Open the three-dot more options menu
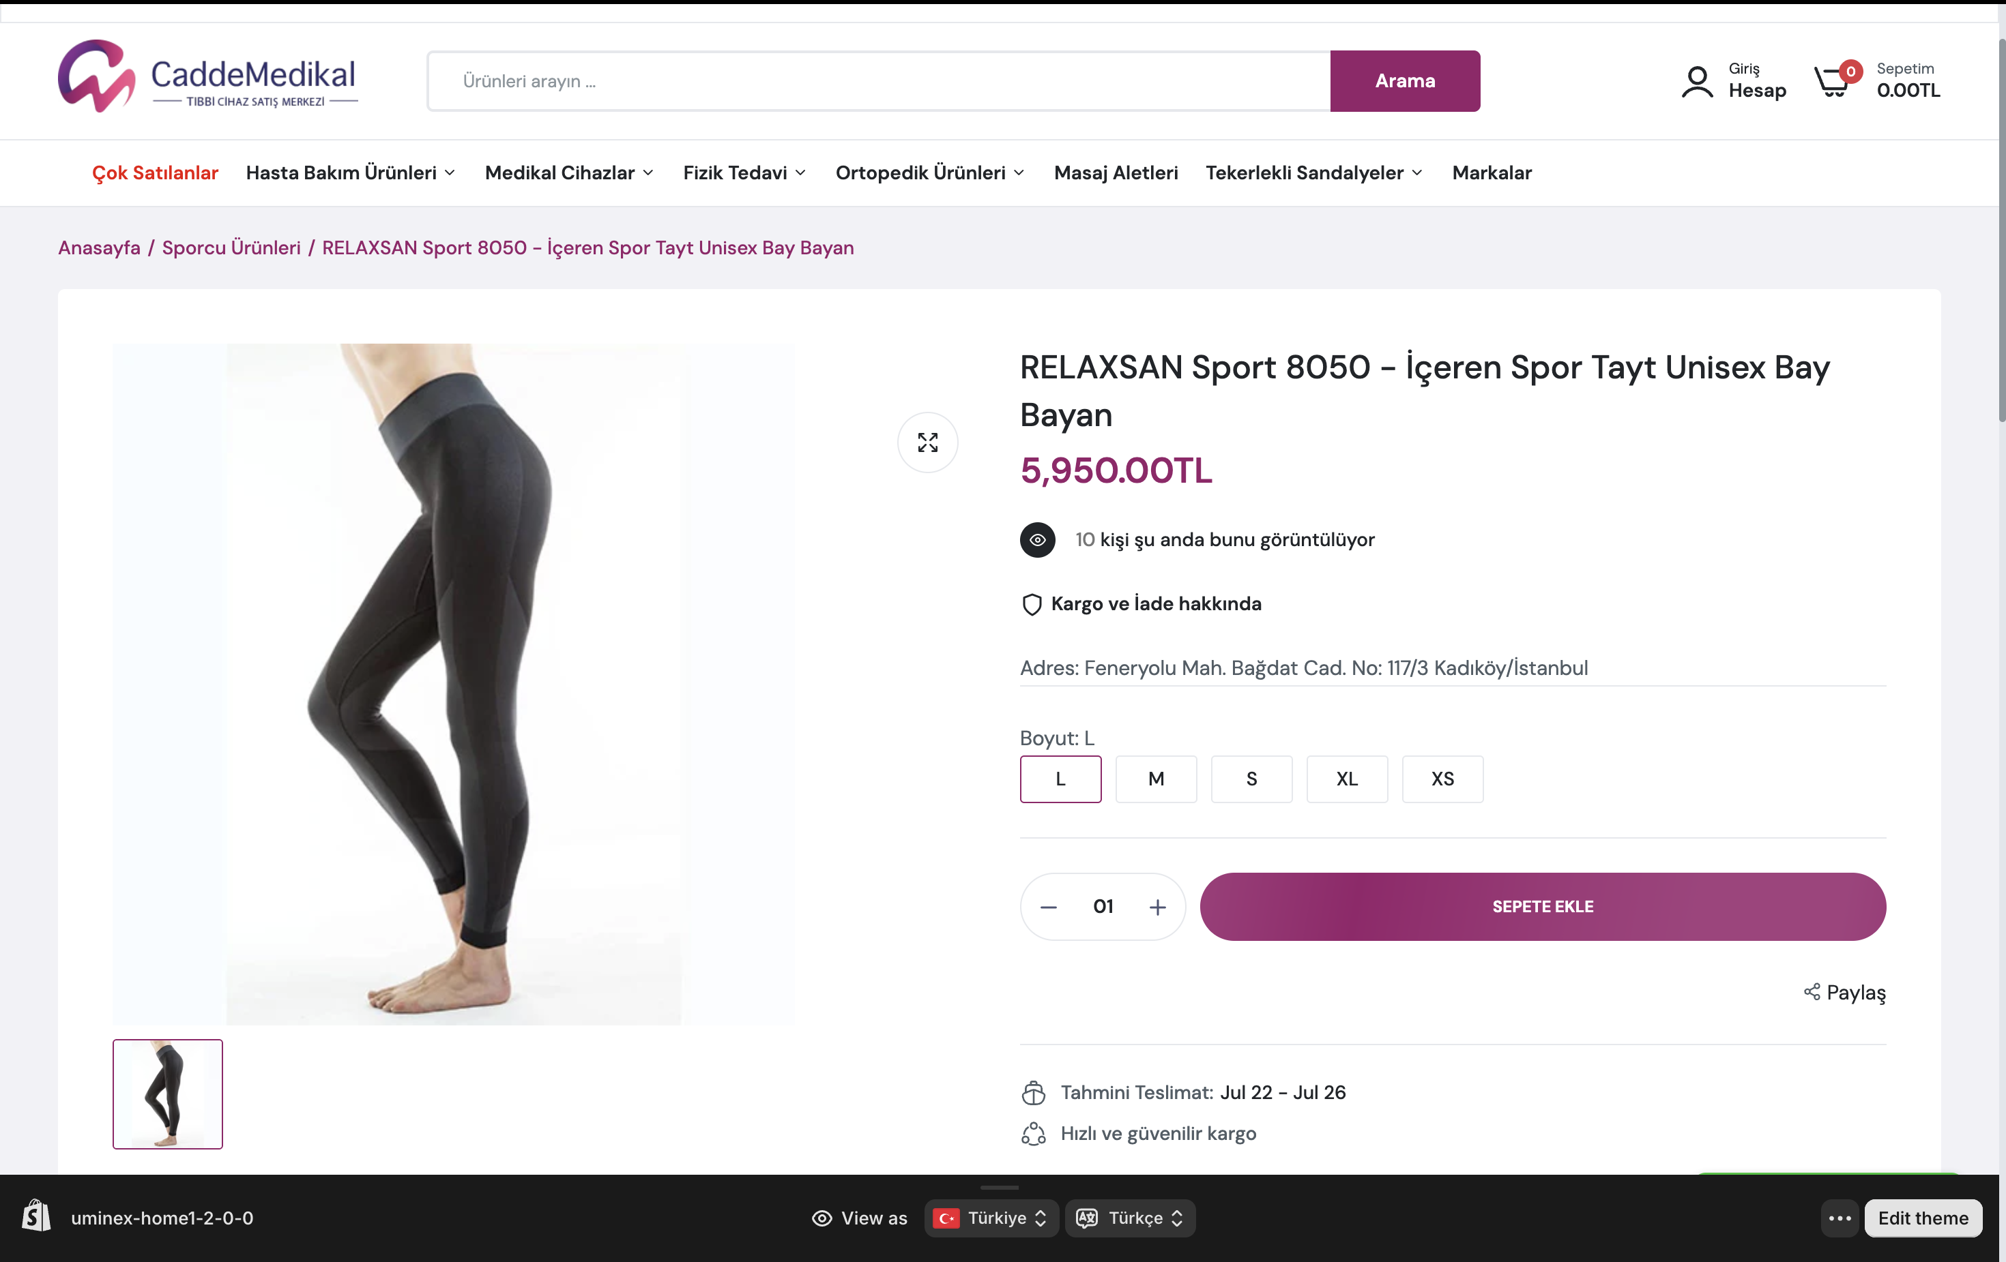This screenshot has width=2006, height=1262. (x=1840, y=1218)
